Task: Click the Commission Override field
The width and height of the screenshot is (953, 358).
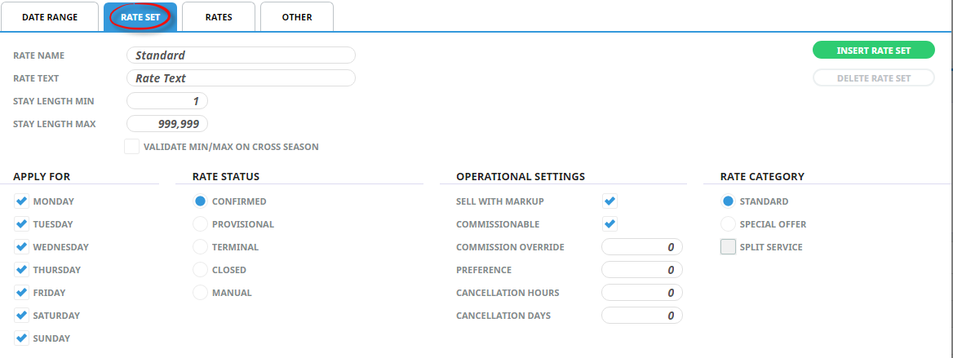Action: tap(641, 247)
